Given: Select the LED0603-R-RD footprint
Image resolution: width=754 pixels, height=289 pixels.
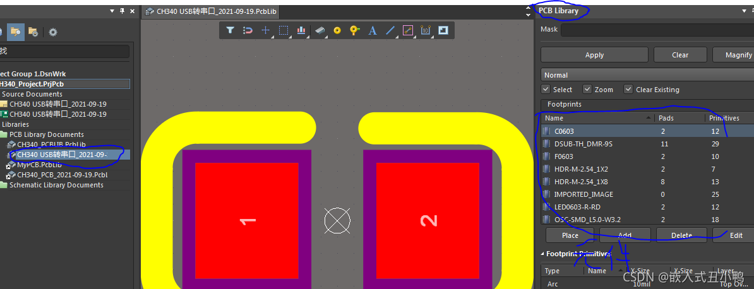Looking at the screenshot, I should (x=647, y=207).
